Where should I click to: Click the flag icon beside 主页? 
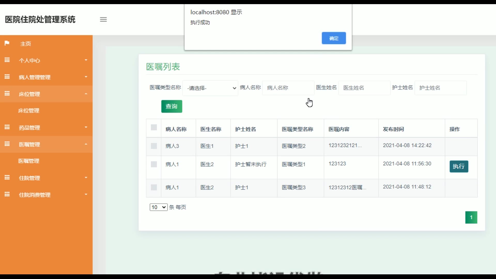(x=7, y=43)
